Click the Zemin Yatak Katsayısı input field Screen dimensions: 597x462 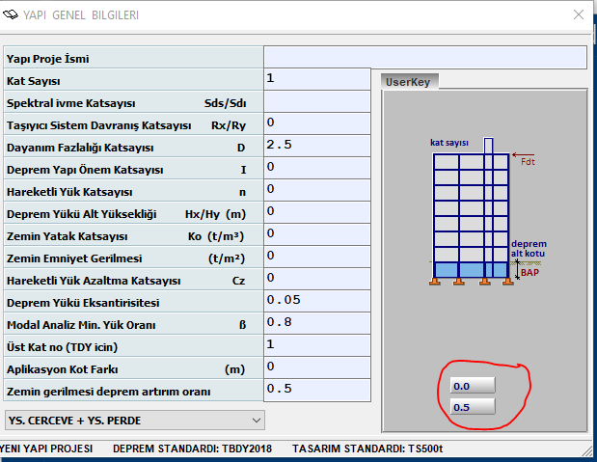coord(316,235)
